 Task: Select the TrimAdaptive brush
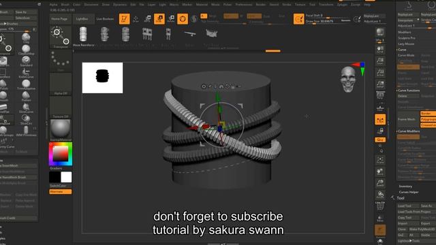pyautogui.click(x=26, y=84)
